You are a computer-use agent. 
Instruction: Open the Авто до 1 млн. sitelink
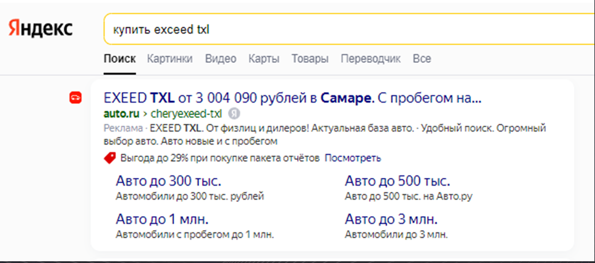click(x=162, y=219)
